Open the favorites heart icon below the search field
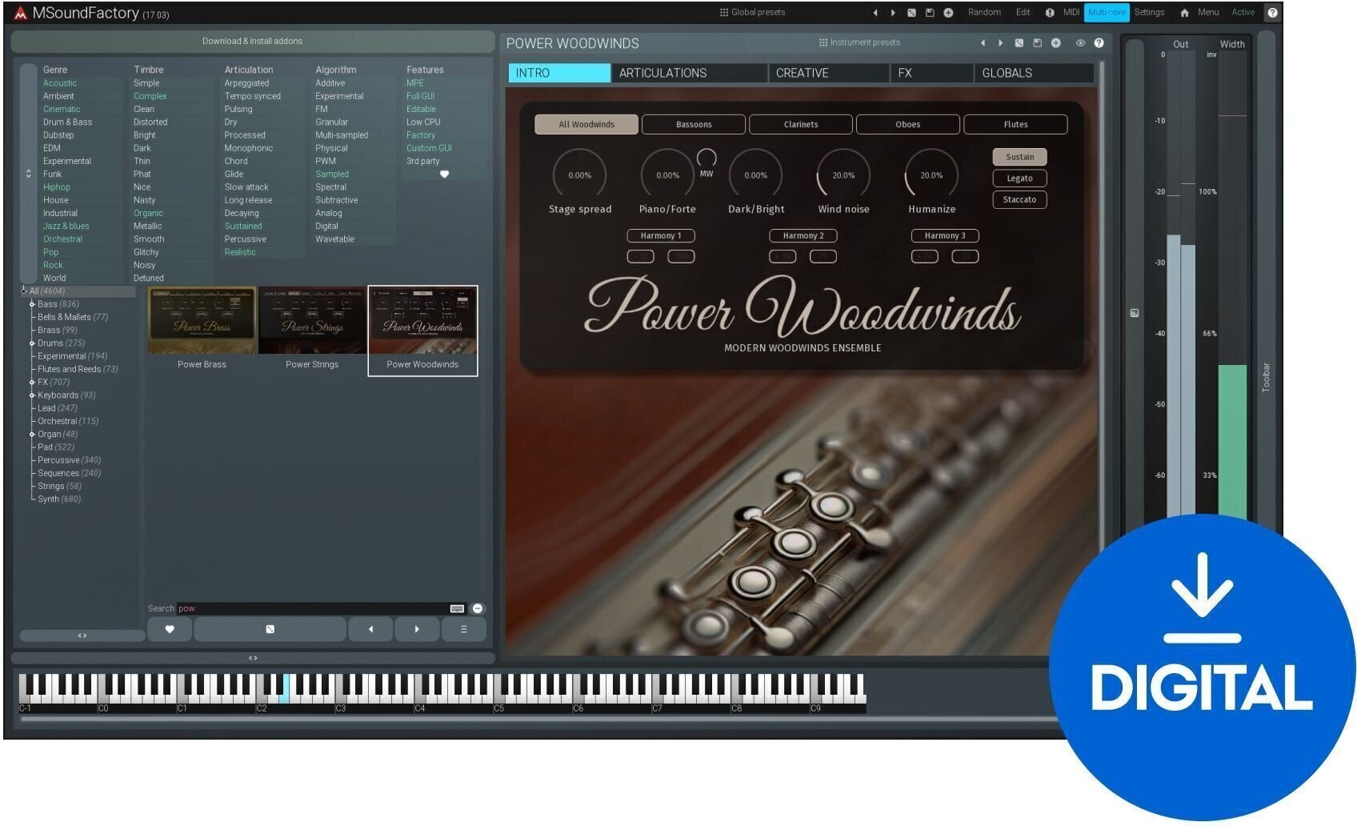1357x826 pixels. (x=169, y=630)
